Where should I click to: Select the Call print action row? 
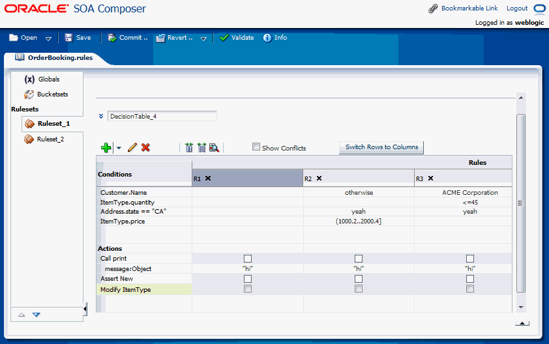pos(113,258)
